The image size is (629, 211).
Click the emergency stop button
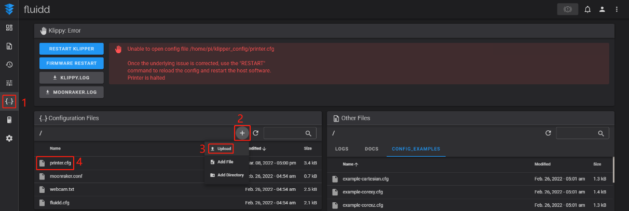pyautogui.click(x=567, y=9)
